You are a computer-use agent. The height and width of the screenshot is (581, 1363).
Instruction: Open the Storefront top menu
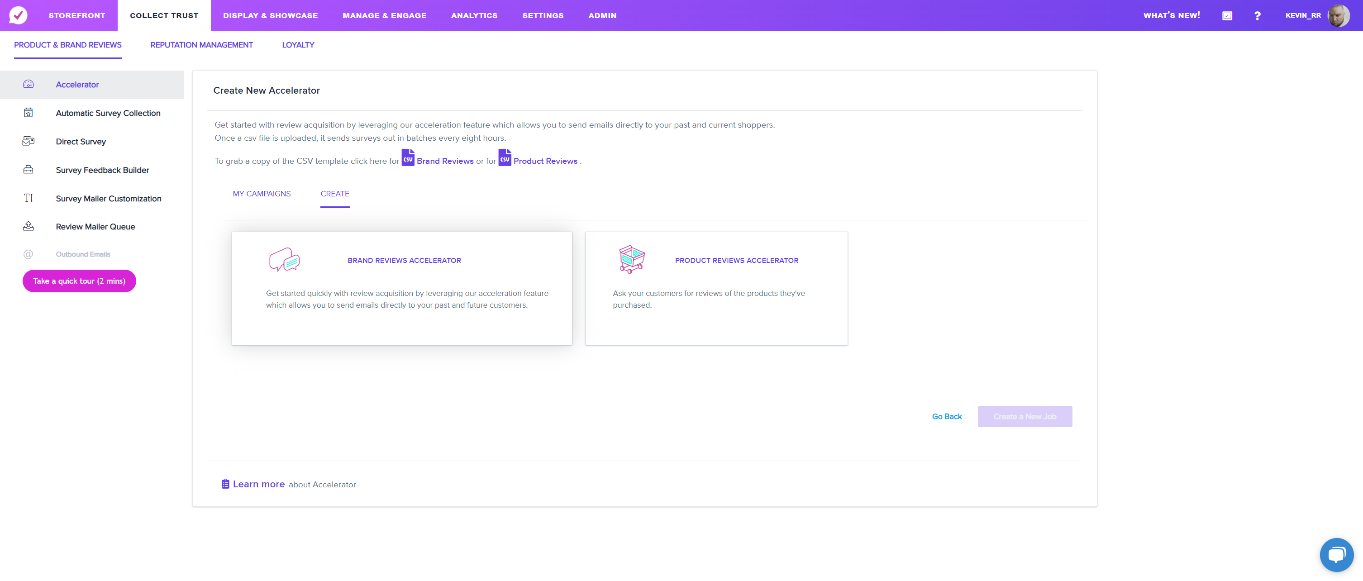[77, 15]
